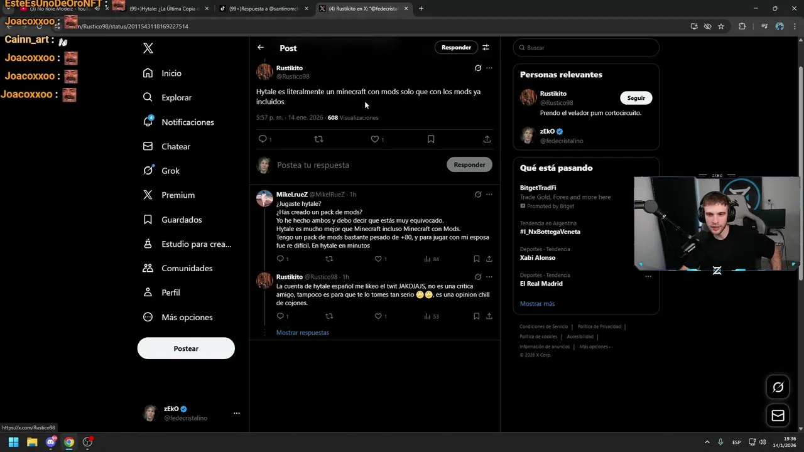Click Grok icon on MikeLrueZ reply
Screen dimensions: 804x452
[x=478, y=195]
